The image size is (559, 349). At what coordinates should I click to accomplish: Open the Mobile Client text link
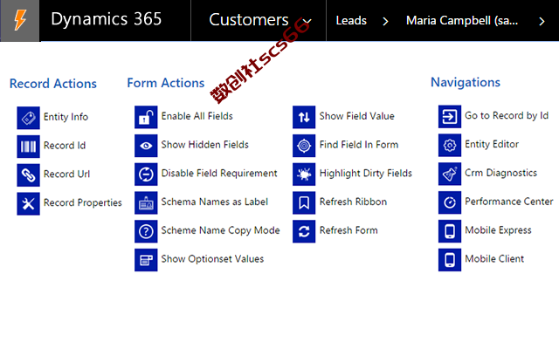pos(494,258)
